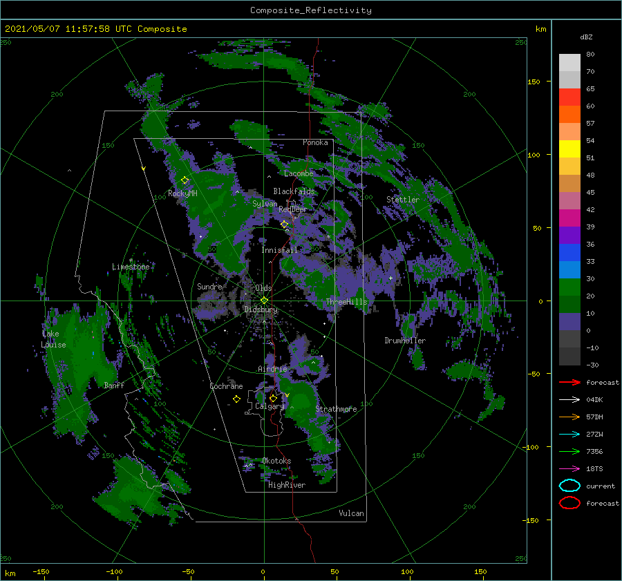The height and width of the screenshot is (581, 622).
Task: Click the dBZ legend heading
Action: [x=586, y=37]
